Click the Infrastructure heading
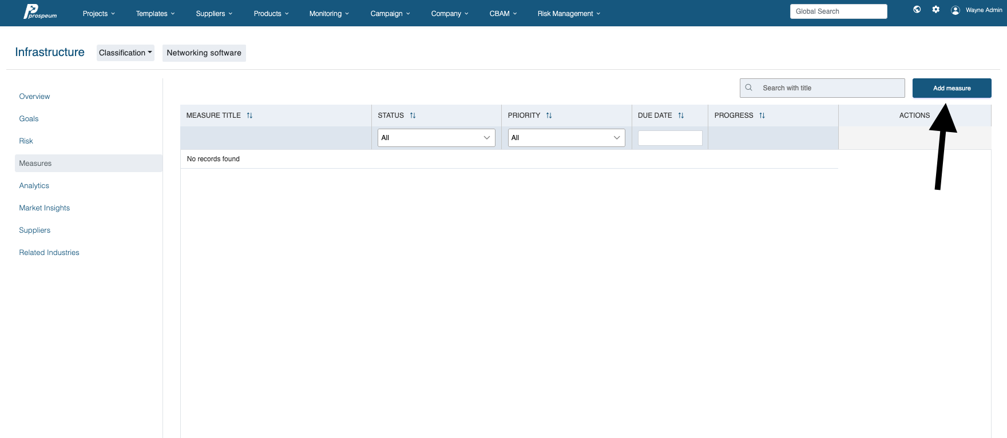Image resolution: width=1007 pixels, height=438 pixels. [50, 52]
